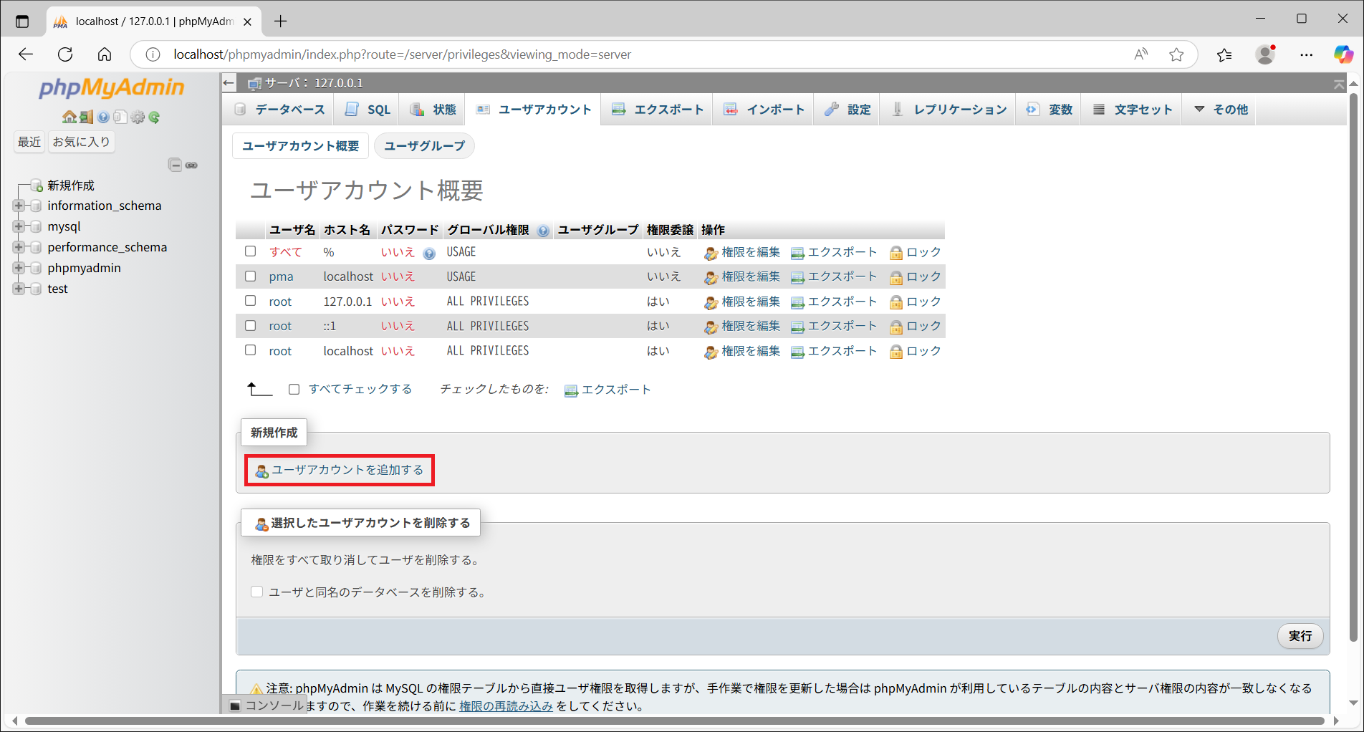Click the page-top collapse arrow icon
Image resolution: width=1364 pixels, height=732 pixels.
pyautogui.click(x=1339, y=85)
